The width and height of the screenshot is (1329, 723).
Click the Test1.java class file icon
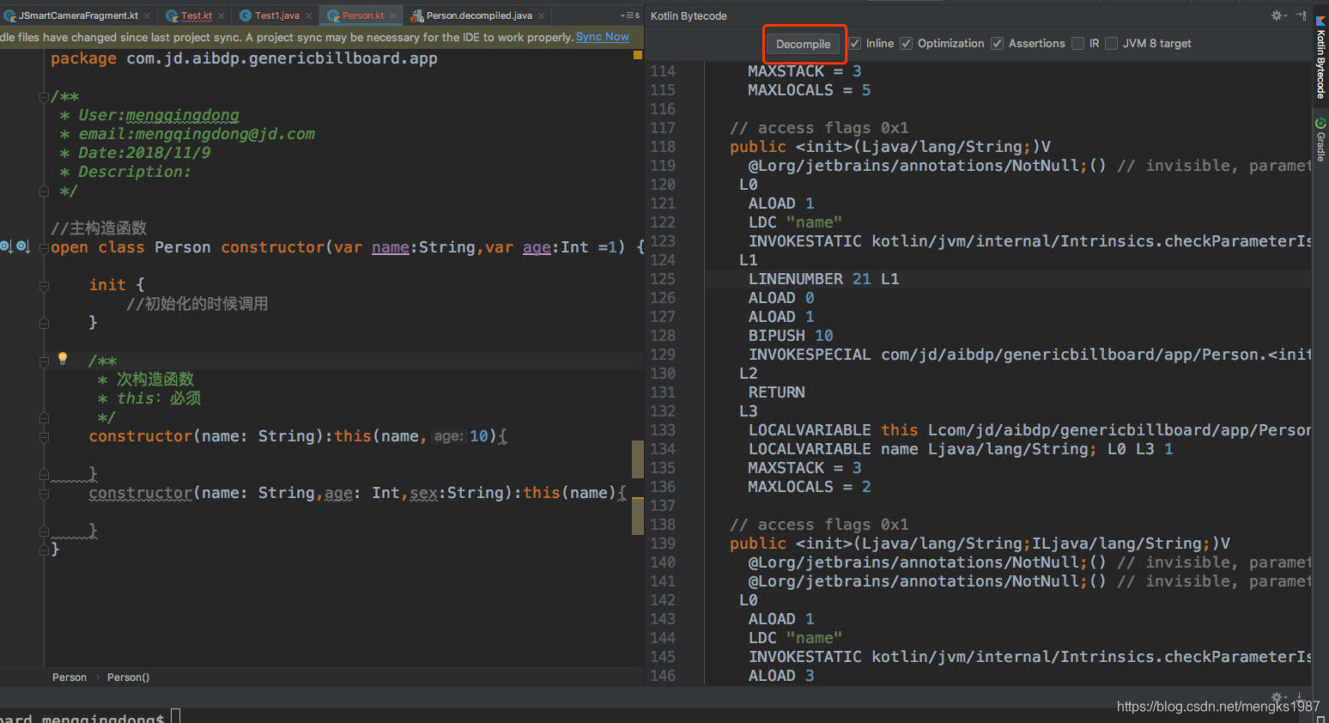pyautogui.click(x=246, y=15)
